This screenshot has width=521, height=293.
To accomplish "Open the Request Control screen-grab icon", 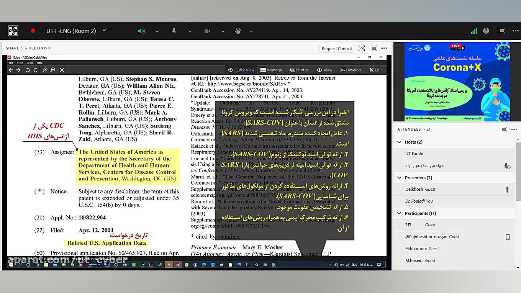I will tap(361, 48).
